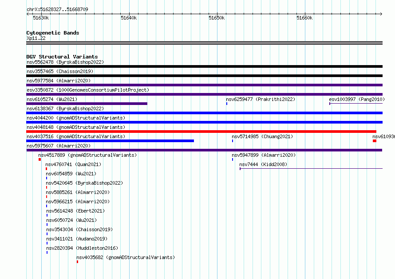Open nsv5885261 (Almarri2020) label

[78, 192]
